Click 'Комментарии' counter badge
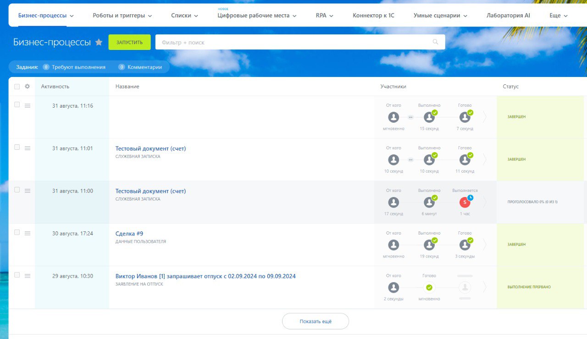This screenshot has height=339, width=587. pos(122,67)
